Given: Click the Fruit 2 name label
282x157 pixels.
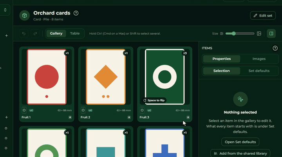Looking at the screenshot, I should pyautogui.click(x=85, y=117).
